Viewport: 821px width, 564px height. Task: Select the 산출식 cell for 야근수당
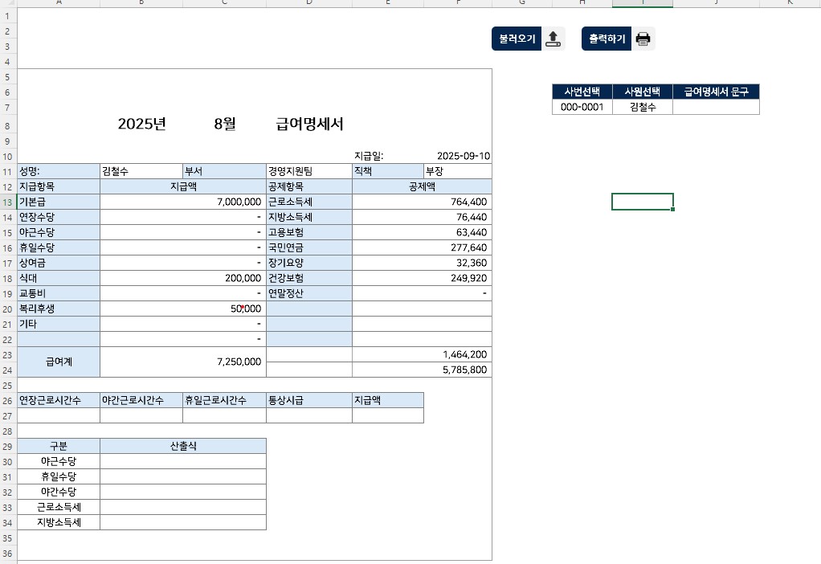pos(183,461)
